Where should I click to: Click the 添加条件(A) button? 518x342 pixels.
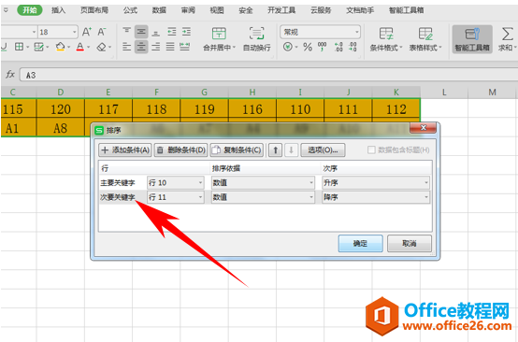tap(125, 150)
